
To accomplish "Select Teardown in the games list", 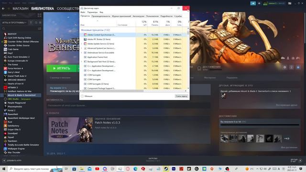I will (12, 141).
